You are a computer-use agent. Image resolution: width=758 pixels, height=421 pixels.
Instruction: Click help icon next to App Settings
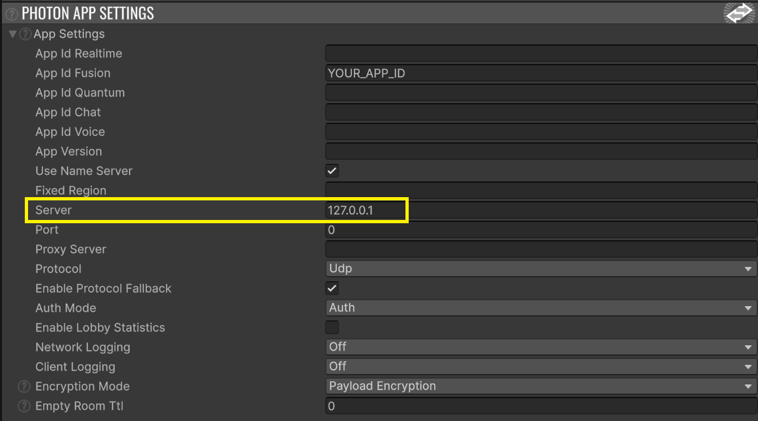click(x=25, y=34)
